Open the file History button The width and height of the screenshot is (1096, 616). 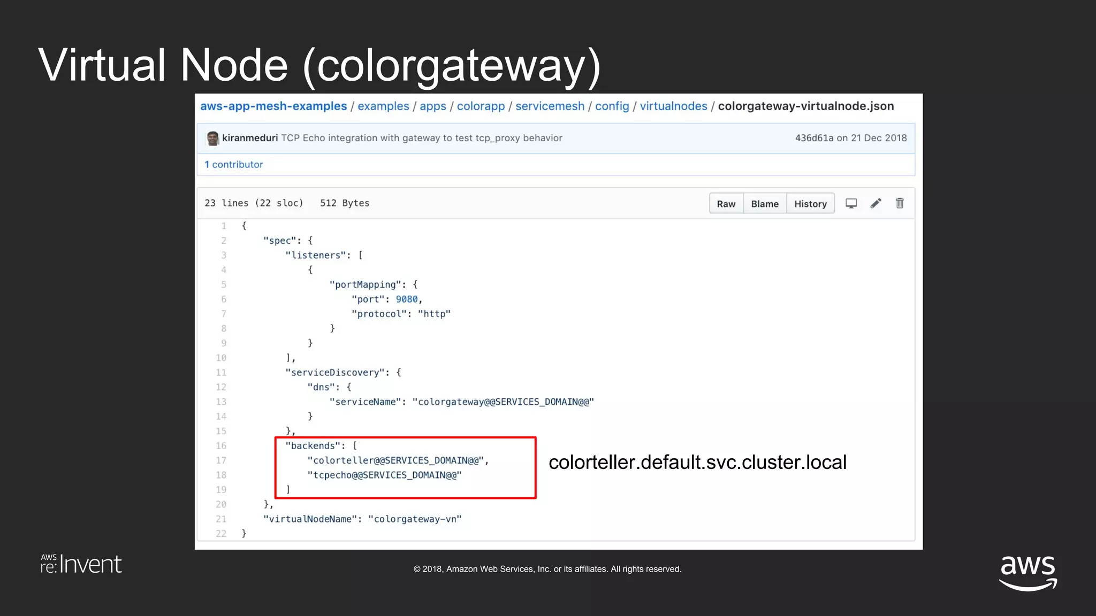point(810,204)
